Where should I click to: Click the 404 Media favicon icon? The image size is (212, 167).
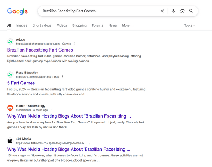[x=10, y=141]
